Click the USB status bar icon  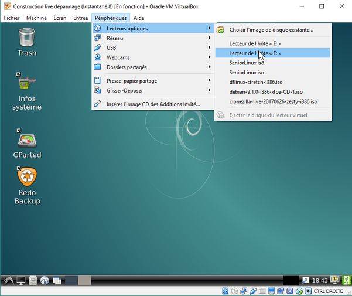coord(253,291)
